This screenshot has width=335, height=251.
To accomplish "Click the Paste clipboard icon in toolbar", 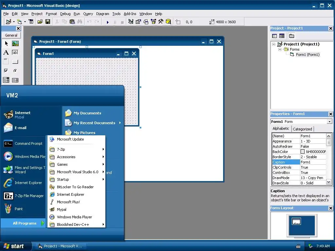I will 72,22.
